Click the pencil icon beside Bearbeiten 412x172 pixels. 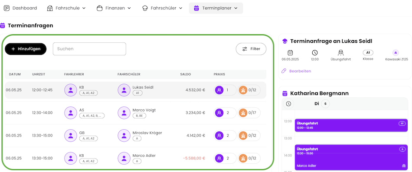click(x=284, y=71)
